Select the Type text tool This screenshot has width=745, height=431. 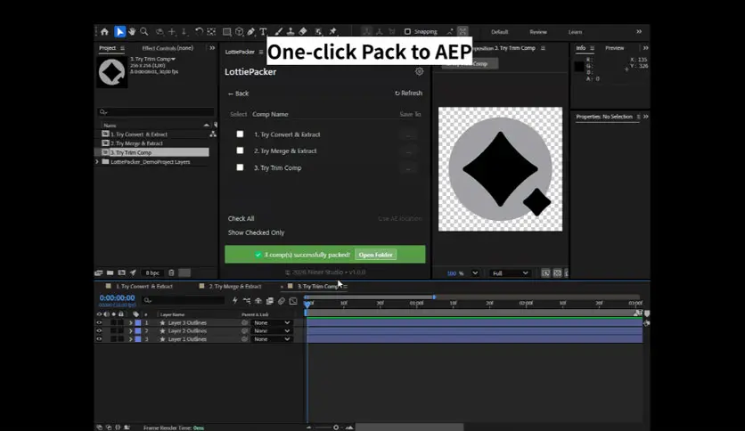pyautogui.click(x=263, y=32)
